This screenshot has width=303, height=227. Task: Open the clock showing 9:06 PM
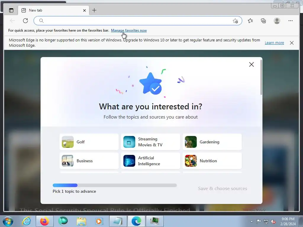[x=288, y=221]
